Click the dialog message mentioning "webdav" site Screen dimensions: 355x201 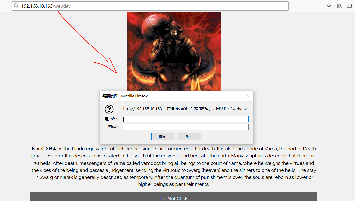[x=186, y=109]
